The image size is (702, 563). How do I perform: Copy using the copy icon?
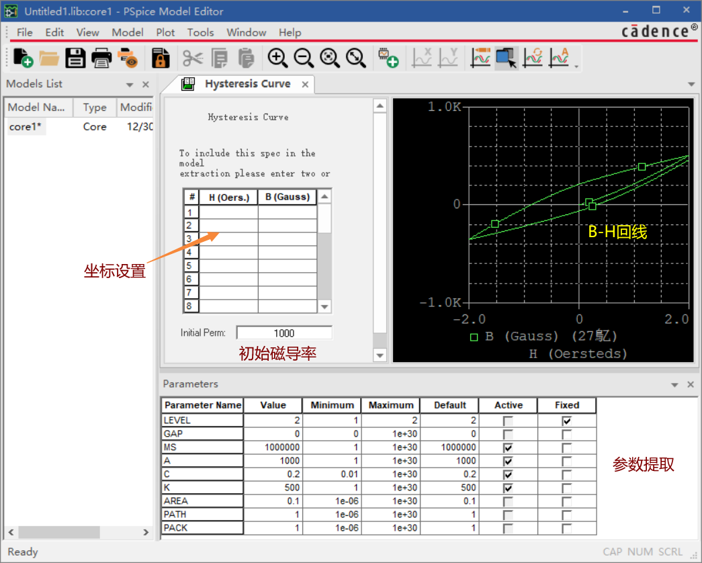220,58
